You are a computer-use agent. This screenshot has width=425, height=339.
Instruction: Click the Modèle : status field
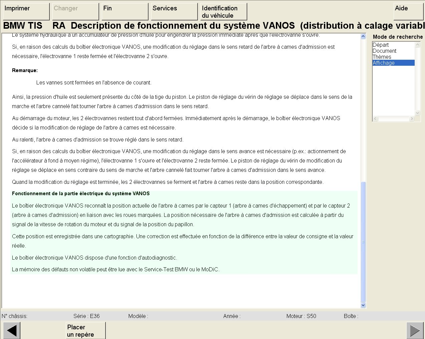pyautogui.click(x=138, y=316)
